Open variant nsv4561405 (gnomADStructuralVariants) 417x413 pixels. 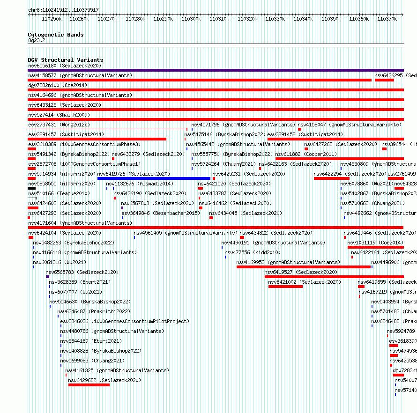186,233
